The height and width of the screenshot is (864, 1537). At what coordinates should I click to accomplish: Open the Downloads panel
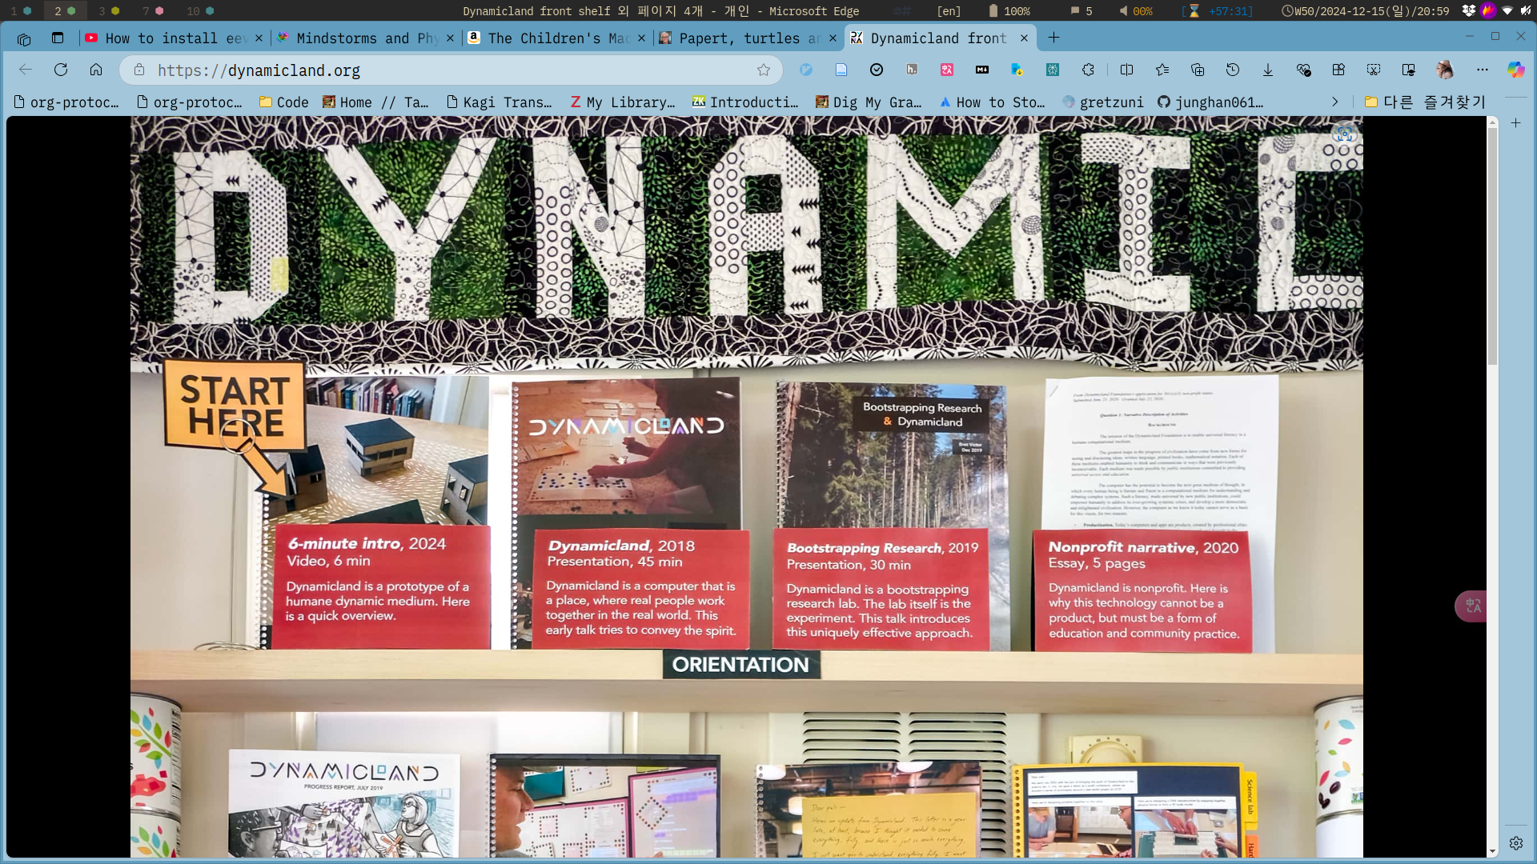click(1268, 70)
